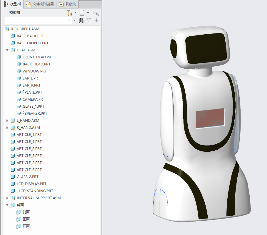Expand the INTERNAL_SUPPORT.ASM node
The height and width of the screenshot is (235, 267).
point(7,198)
